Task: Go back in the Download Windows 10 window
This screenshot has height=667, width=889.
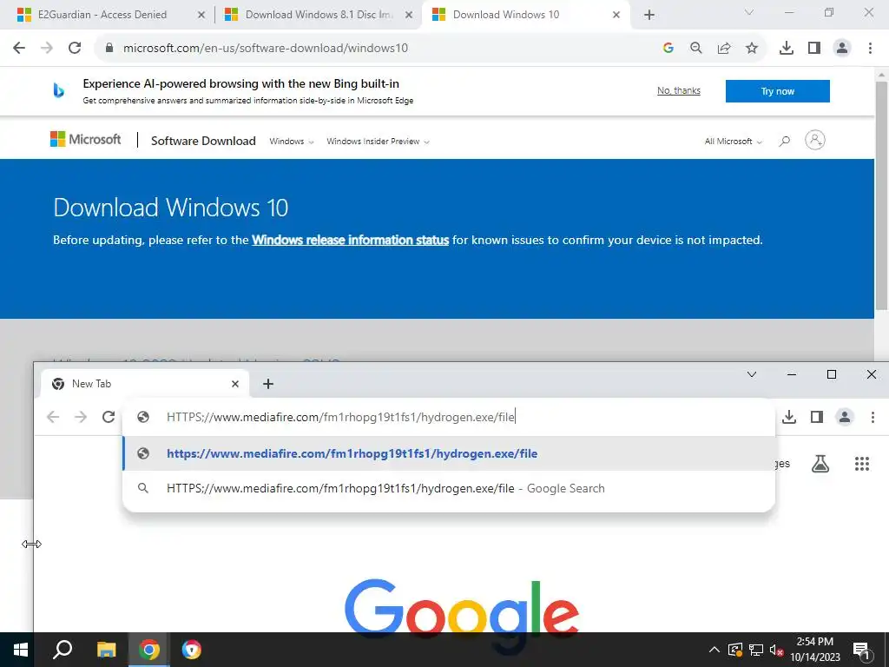Action: [x=19, y=49]
